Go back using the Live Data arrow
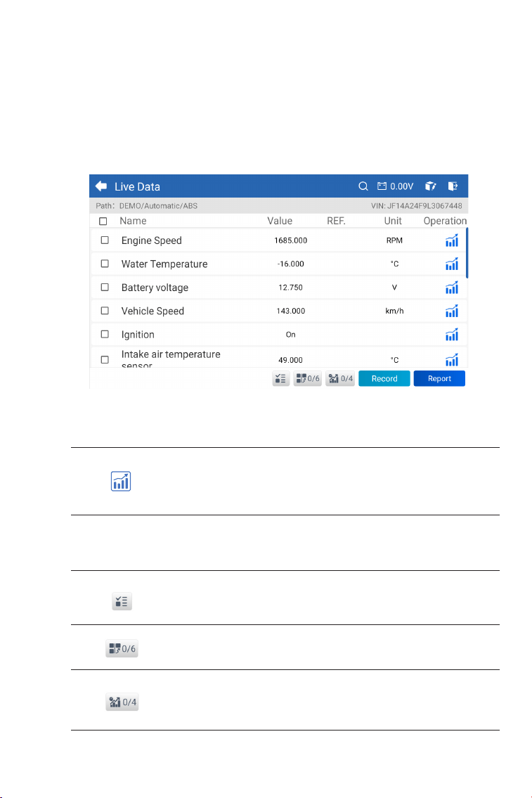This screenshot has width=532, height=798. (x=100, y=186)
